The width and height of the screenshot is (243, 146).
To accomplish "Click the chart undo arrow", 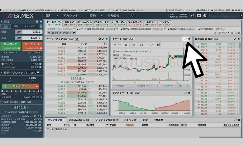I will (148, 45).
